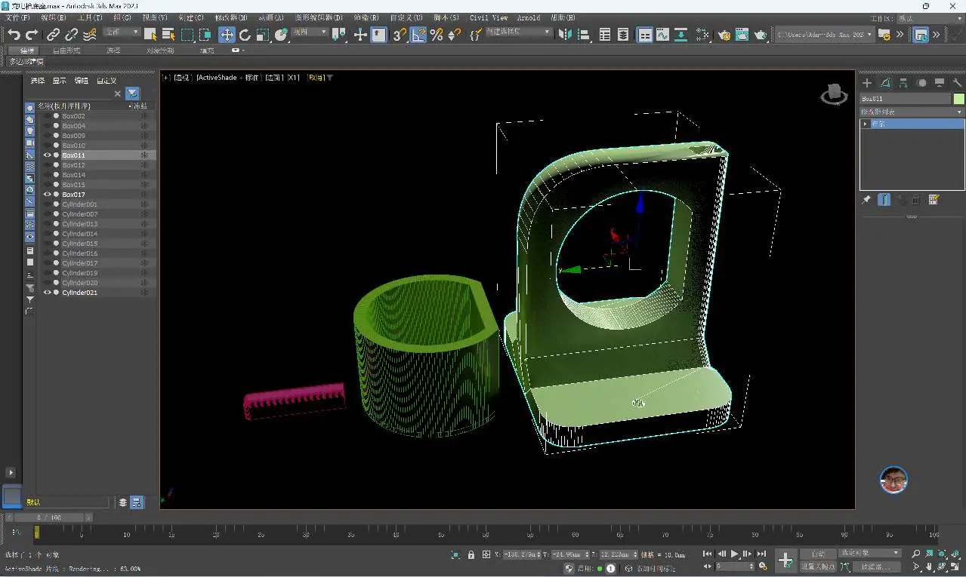This screenshot has width=966, height=577.
Task: Switch to the Motion command panel tab
Action: point(921,83)
